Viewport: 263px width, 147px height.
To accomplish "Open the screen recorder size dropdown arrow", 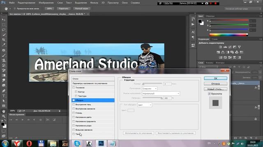I will click(x=203, y=3).
